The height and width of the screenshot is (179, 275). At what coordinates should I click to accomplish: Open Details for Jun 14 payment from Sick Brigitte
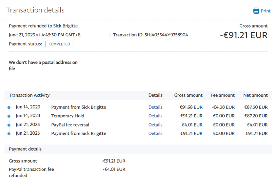pyautogui.click(x=155, y=107)
